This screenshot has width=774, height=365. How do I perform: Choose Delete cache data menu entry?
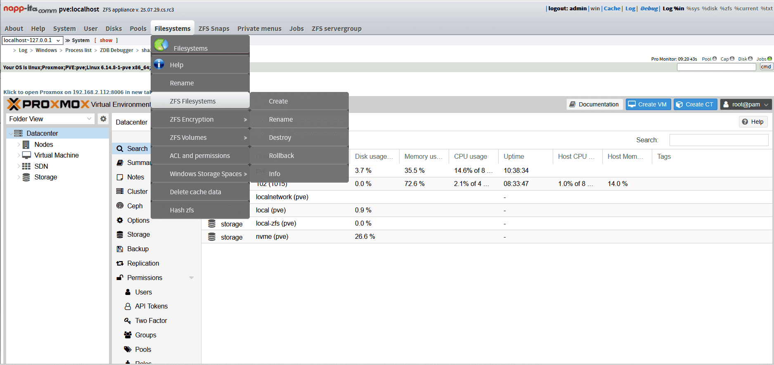tap(200, 192)
